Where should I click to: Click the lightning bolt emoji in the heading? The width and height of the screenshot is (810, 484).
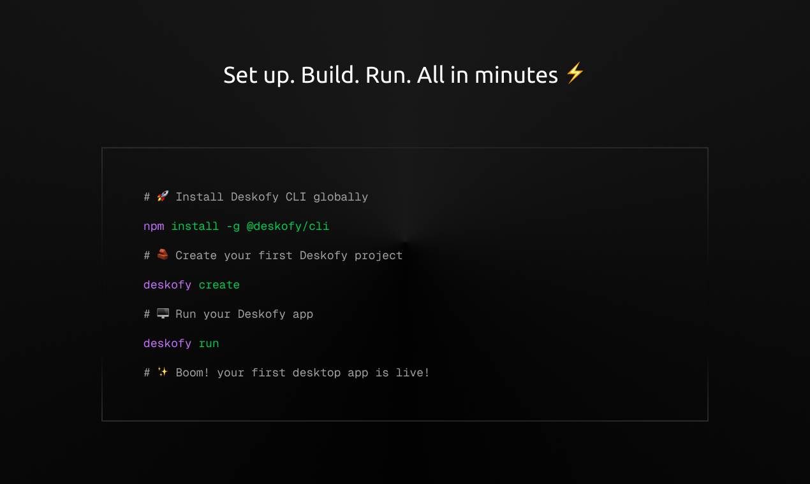tap(575, 74)
